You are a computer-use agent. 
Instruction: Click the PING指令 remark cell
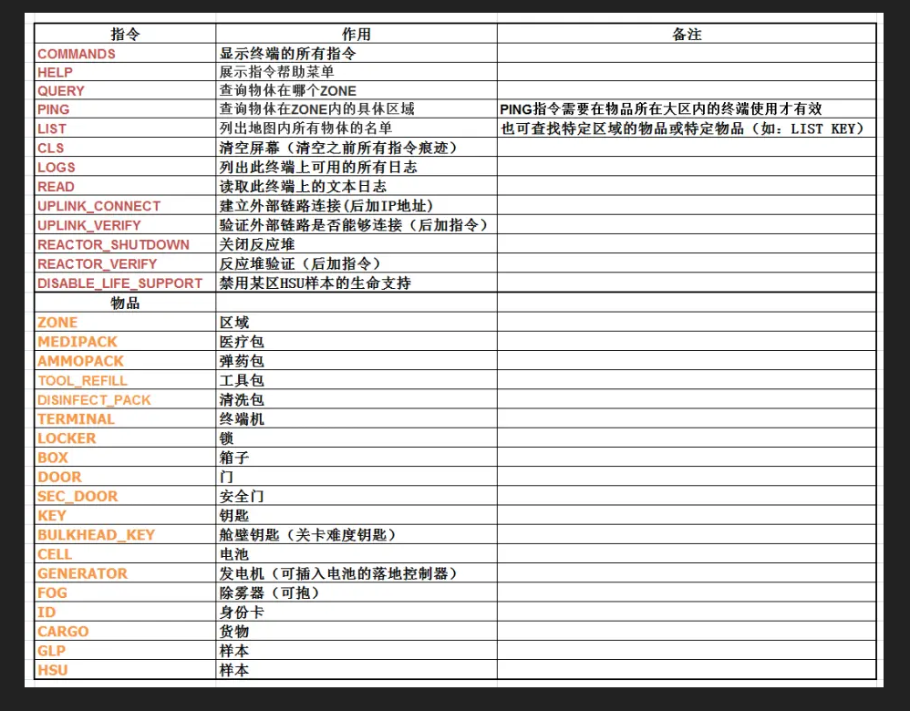pyautogui.click(x=687, y=109)
